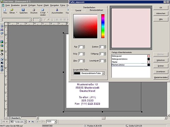The width and height of the screenshot is (170, 127).
Task: Click the Neu toolbar icon
Action: coord(5,10)
